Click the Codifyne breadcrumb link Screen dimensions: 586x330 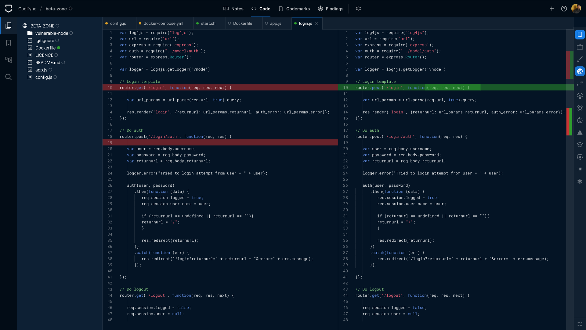click(27, 9)
